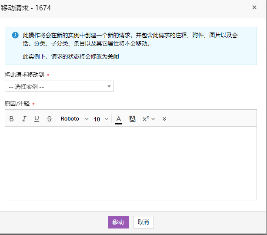Expand the font size 10 dropdown
The image size is (267, 235).
point(101,119)
